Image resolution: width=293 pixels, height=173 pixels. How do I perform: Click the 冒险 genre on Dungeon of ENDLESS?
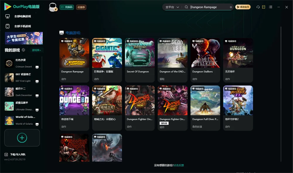162,79
